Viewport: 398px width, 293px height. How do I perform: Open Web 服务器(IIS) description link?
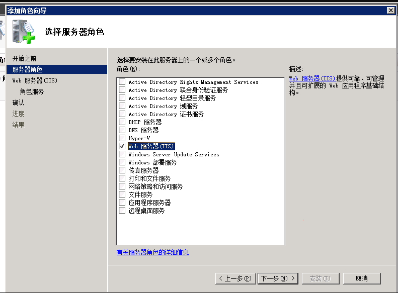coord(312,78)
